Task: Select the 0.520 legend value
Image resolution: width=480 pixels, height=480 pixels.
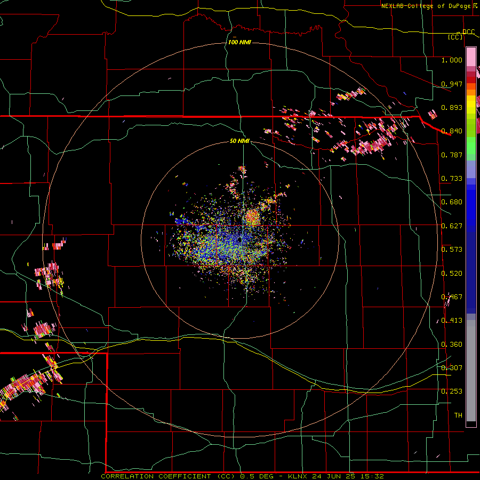Action: 452,274
